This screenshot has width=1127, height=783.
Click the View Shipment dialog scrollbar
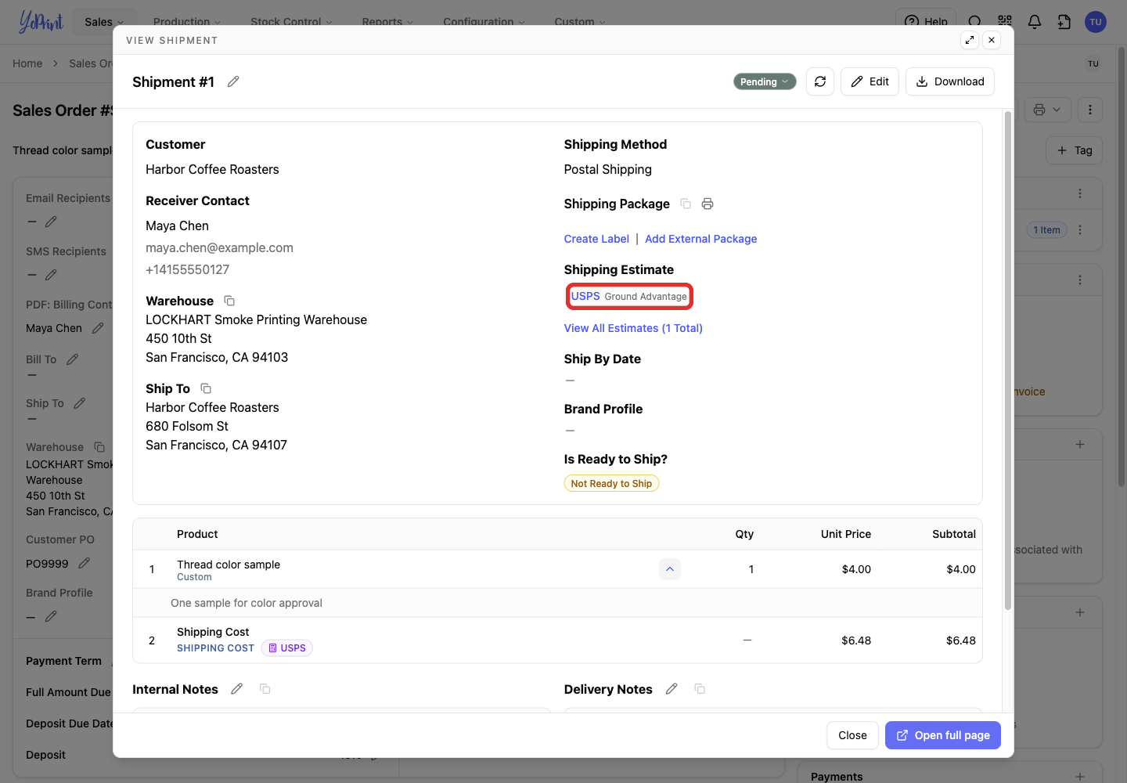click(x=1008, y=360)
